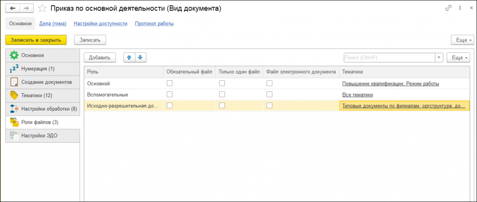This screenshot has width=477, height=202.
Task: Select the Тематики (12) side tab
Action: [x=42, y=95]
